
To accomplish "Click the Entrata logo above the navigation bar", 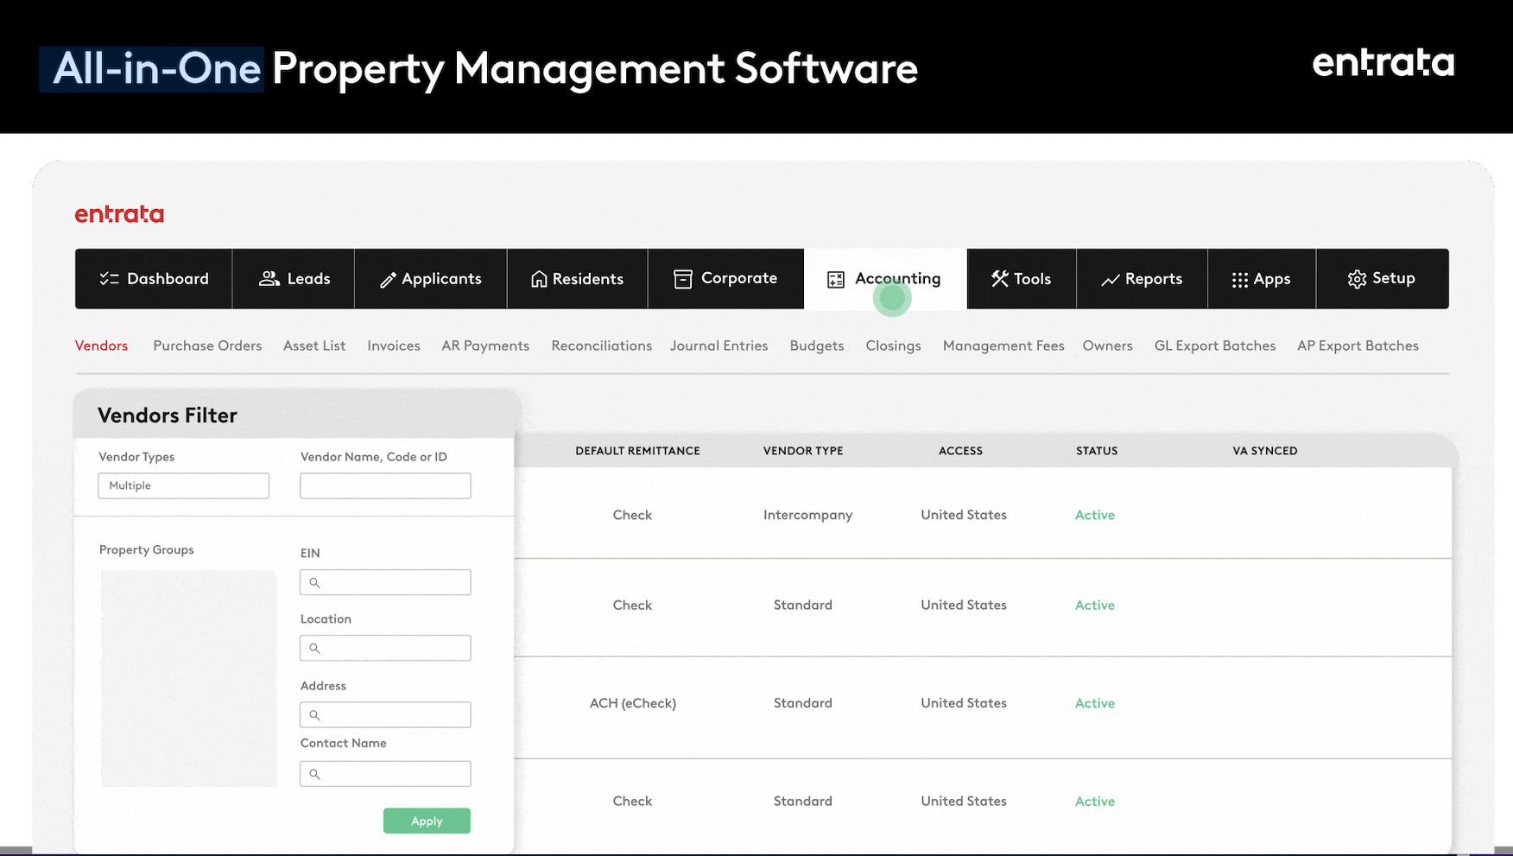I will (119, 213).
